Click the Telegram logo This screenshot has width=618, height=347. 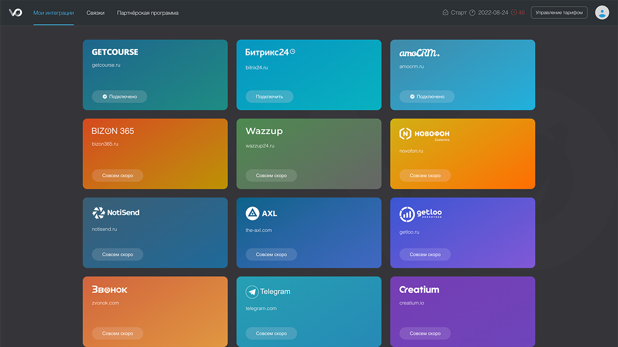tap(268, 292)
